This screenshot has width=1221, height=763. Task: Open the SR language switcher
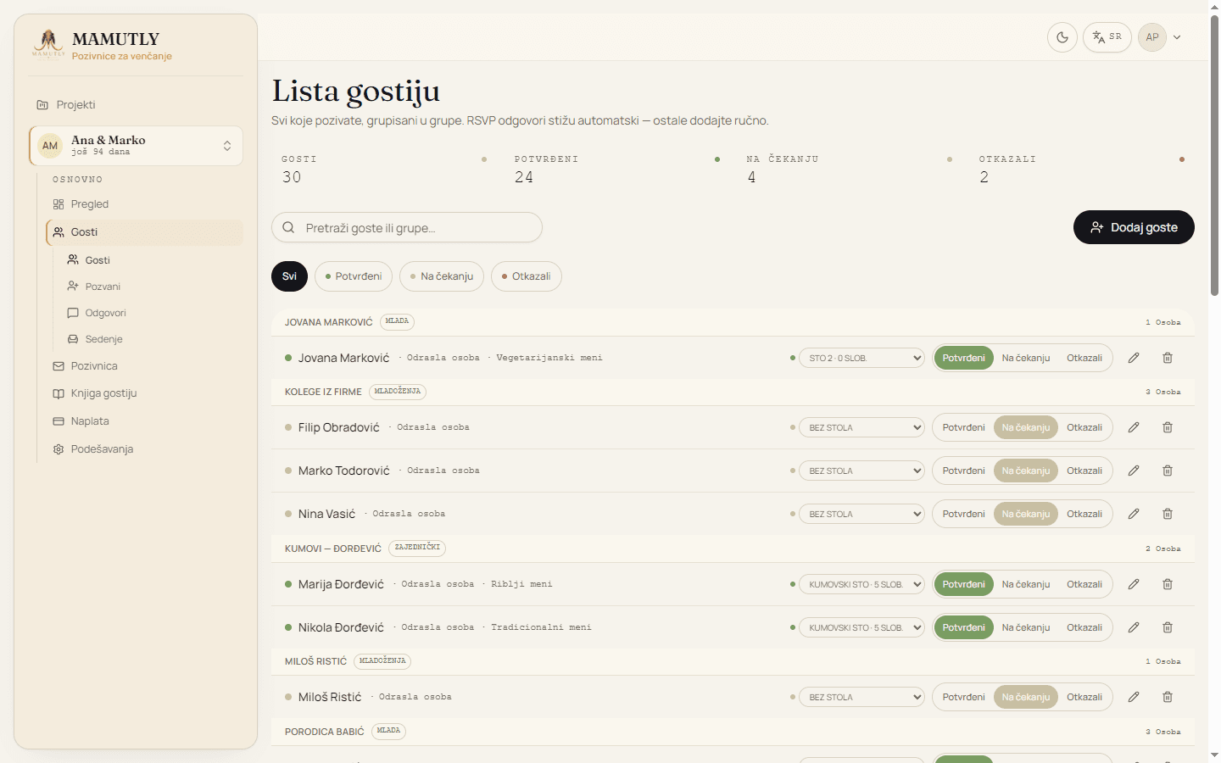coord(1107,37)
